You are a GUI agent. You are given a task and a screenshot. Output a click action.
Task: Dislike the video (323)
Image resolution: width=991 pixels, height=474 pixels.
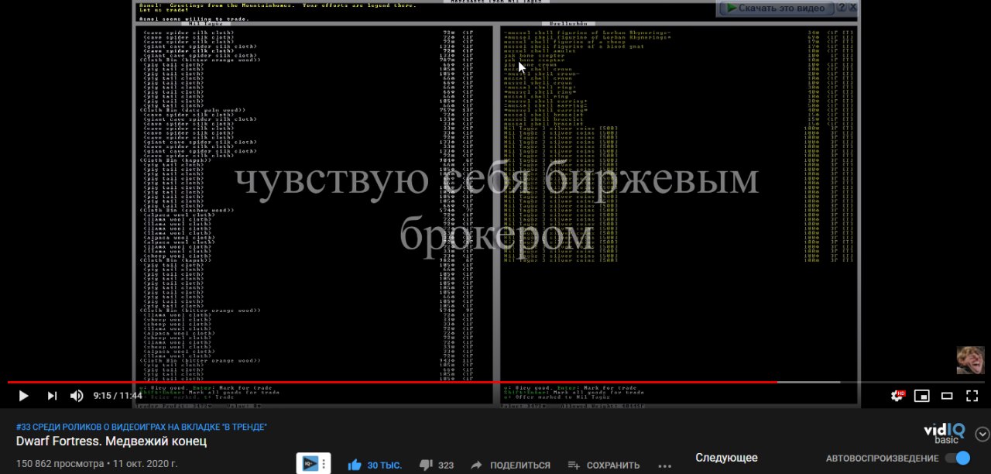tap(436, 465)
